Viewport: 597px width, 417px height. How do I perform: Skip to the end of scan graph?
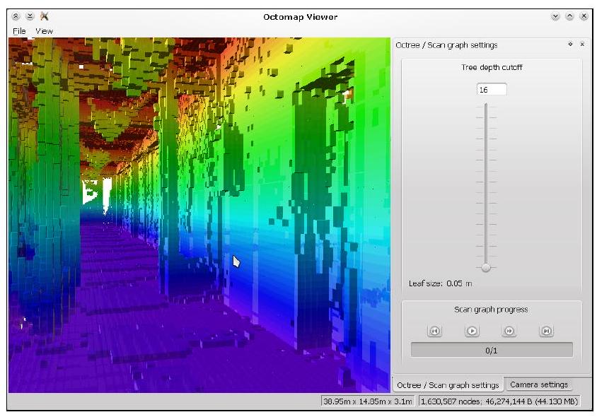(x=545, y=331)
